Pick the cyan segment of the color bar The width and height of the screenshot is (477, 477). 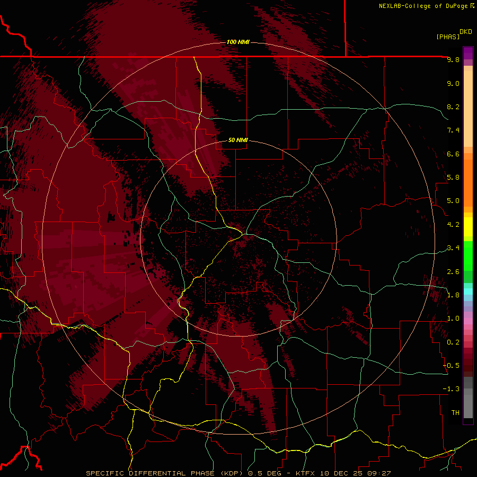(468, 291)
